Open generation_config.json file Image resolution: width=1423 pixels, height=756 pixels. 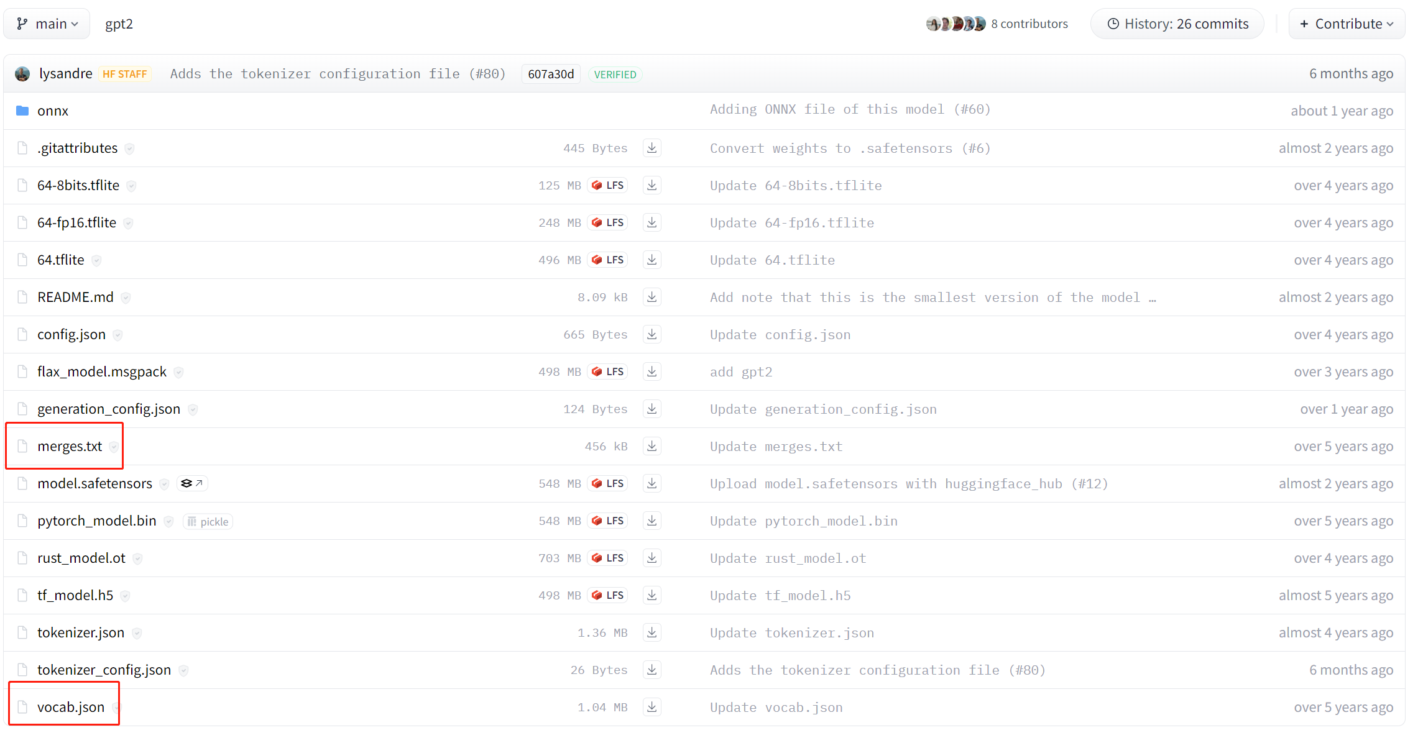(x=109, y=409)
